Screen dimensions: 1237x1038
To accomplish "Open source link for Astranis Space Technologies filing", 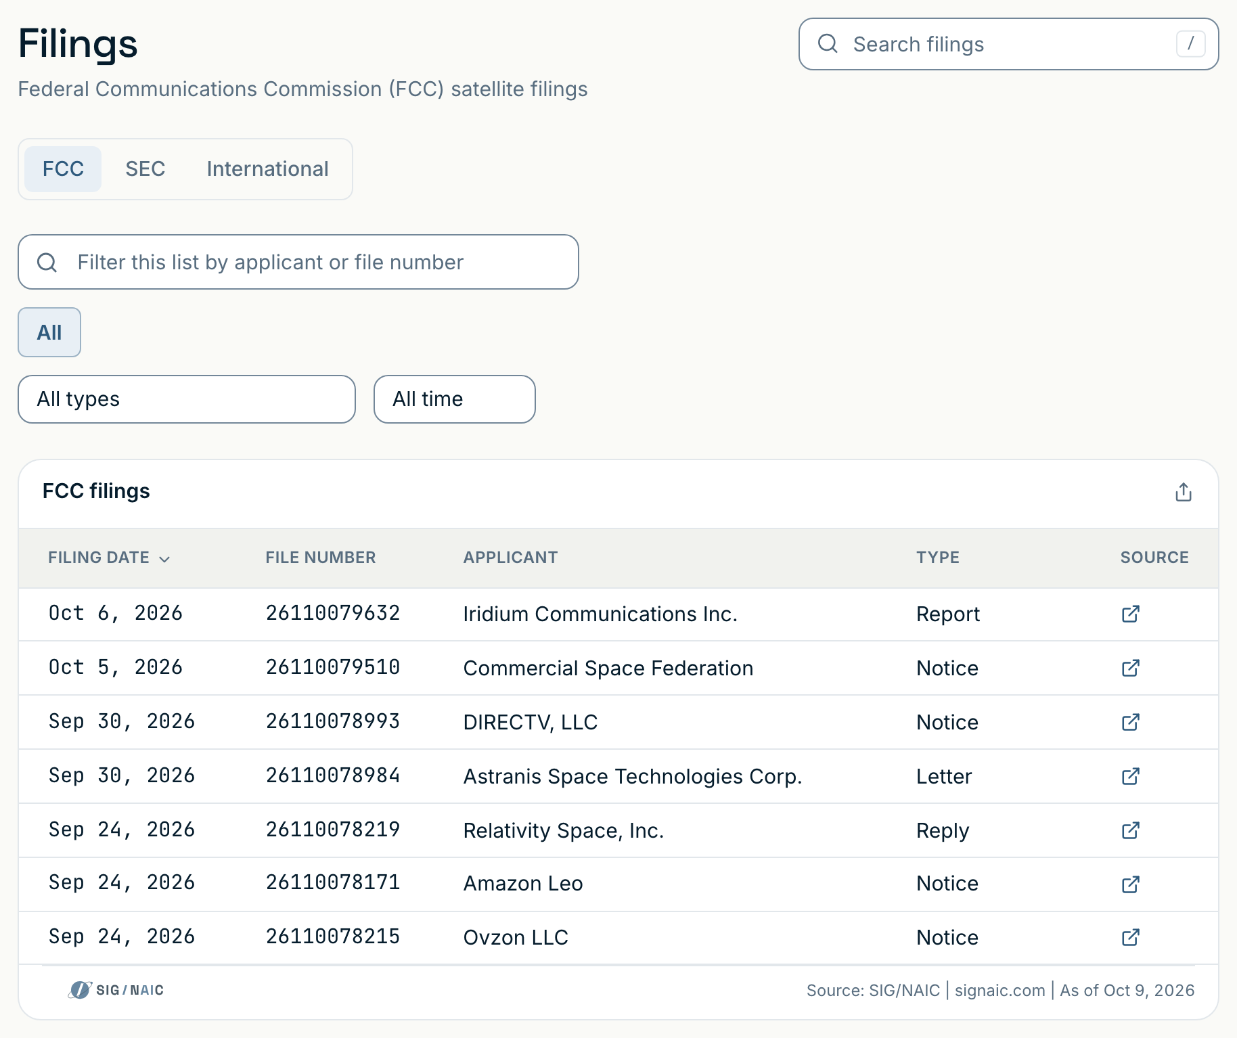I will (x=1130, y=776).
